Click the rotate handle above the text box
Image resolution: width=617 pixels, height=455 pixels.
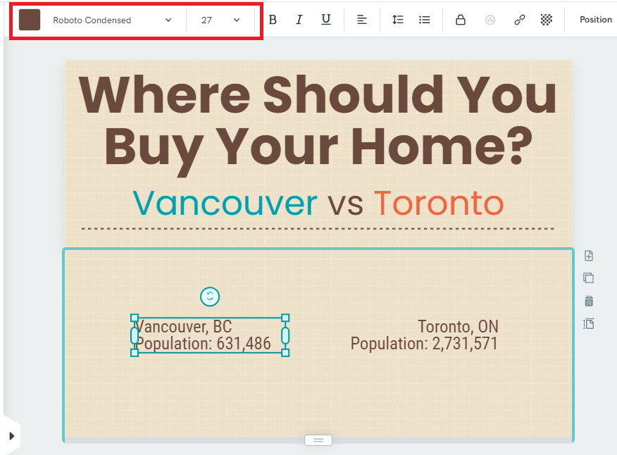tap(210, 297)
